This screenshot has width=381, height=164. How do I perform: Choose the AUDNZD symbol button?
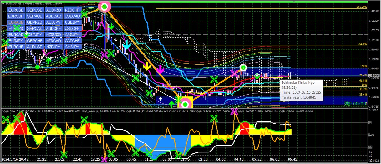[x=53, y=10]
